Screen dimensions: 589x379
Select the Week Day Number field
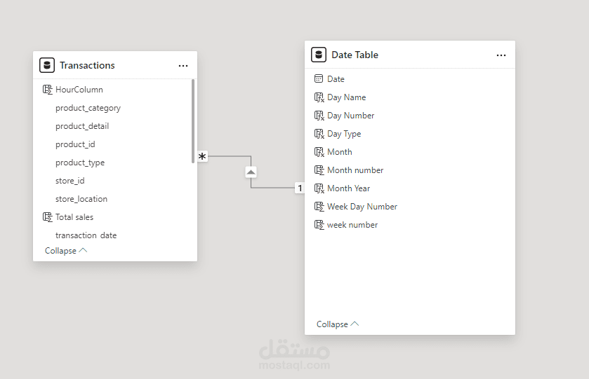pos(362,207)
